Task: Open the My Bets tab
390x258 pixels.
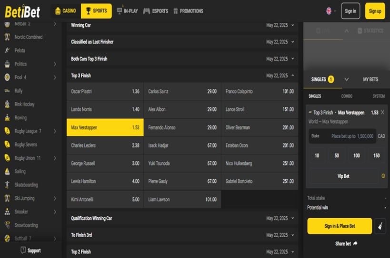Action: [x=370, y=79]
